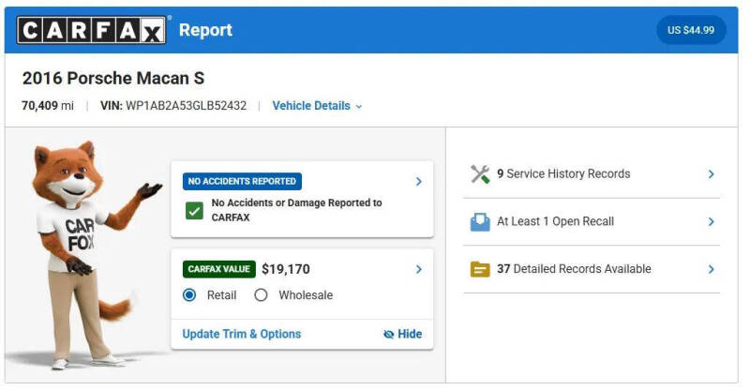
Task: Select the Retail radio button
Action: pyautogui.click(x=189, y=294)
